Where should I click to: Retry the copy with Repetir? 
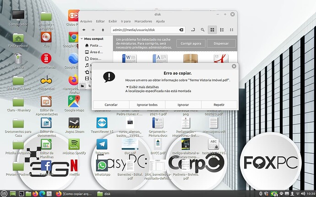[219, 105]
